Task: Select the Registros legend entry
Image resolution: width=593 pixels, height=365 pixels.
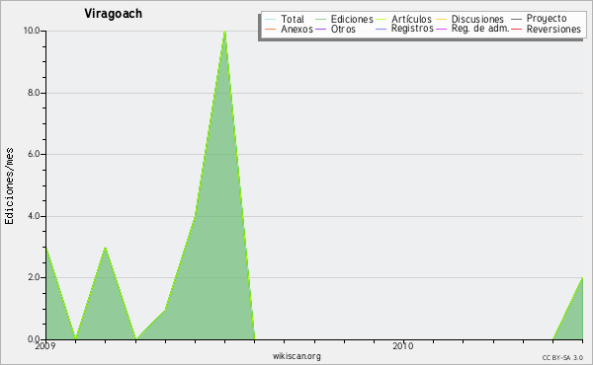Action: (412, 29)
